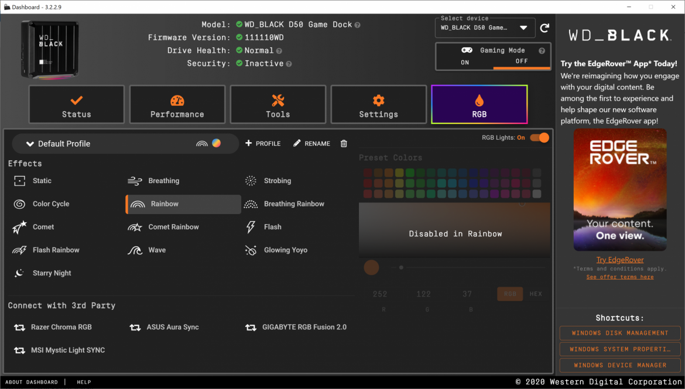Launch Windows Disk Management shortcut
The width and height of the screenshot is (685, 389).
620,333
